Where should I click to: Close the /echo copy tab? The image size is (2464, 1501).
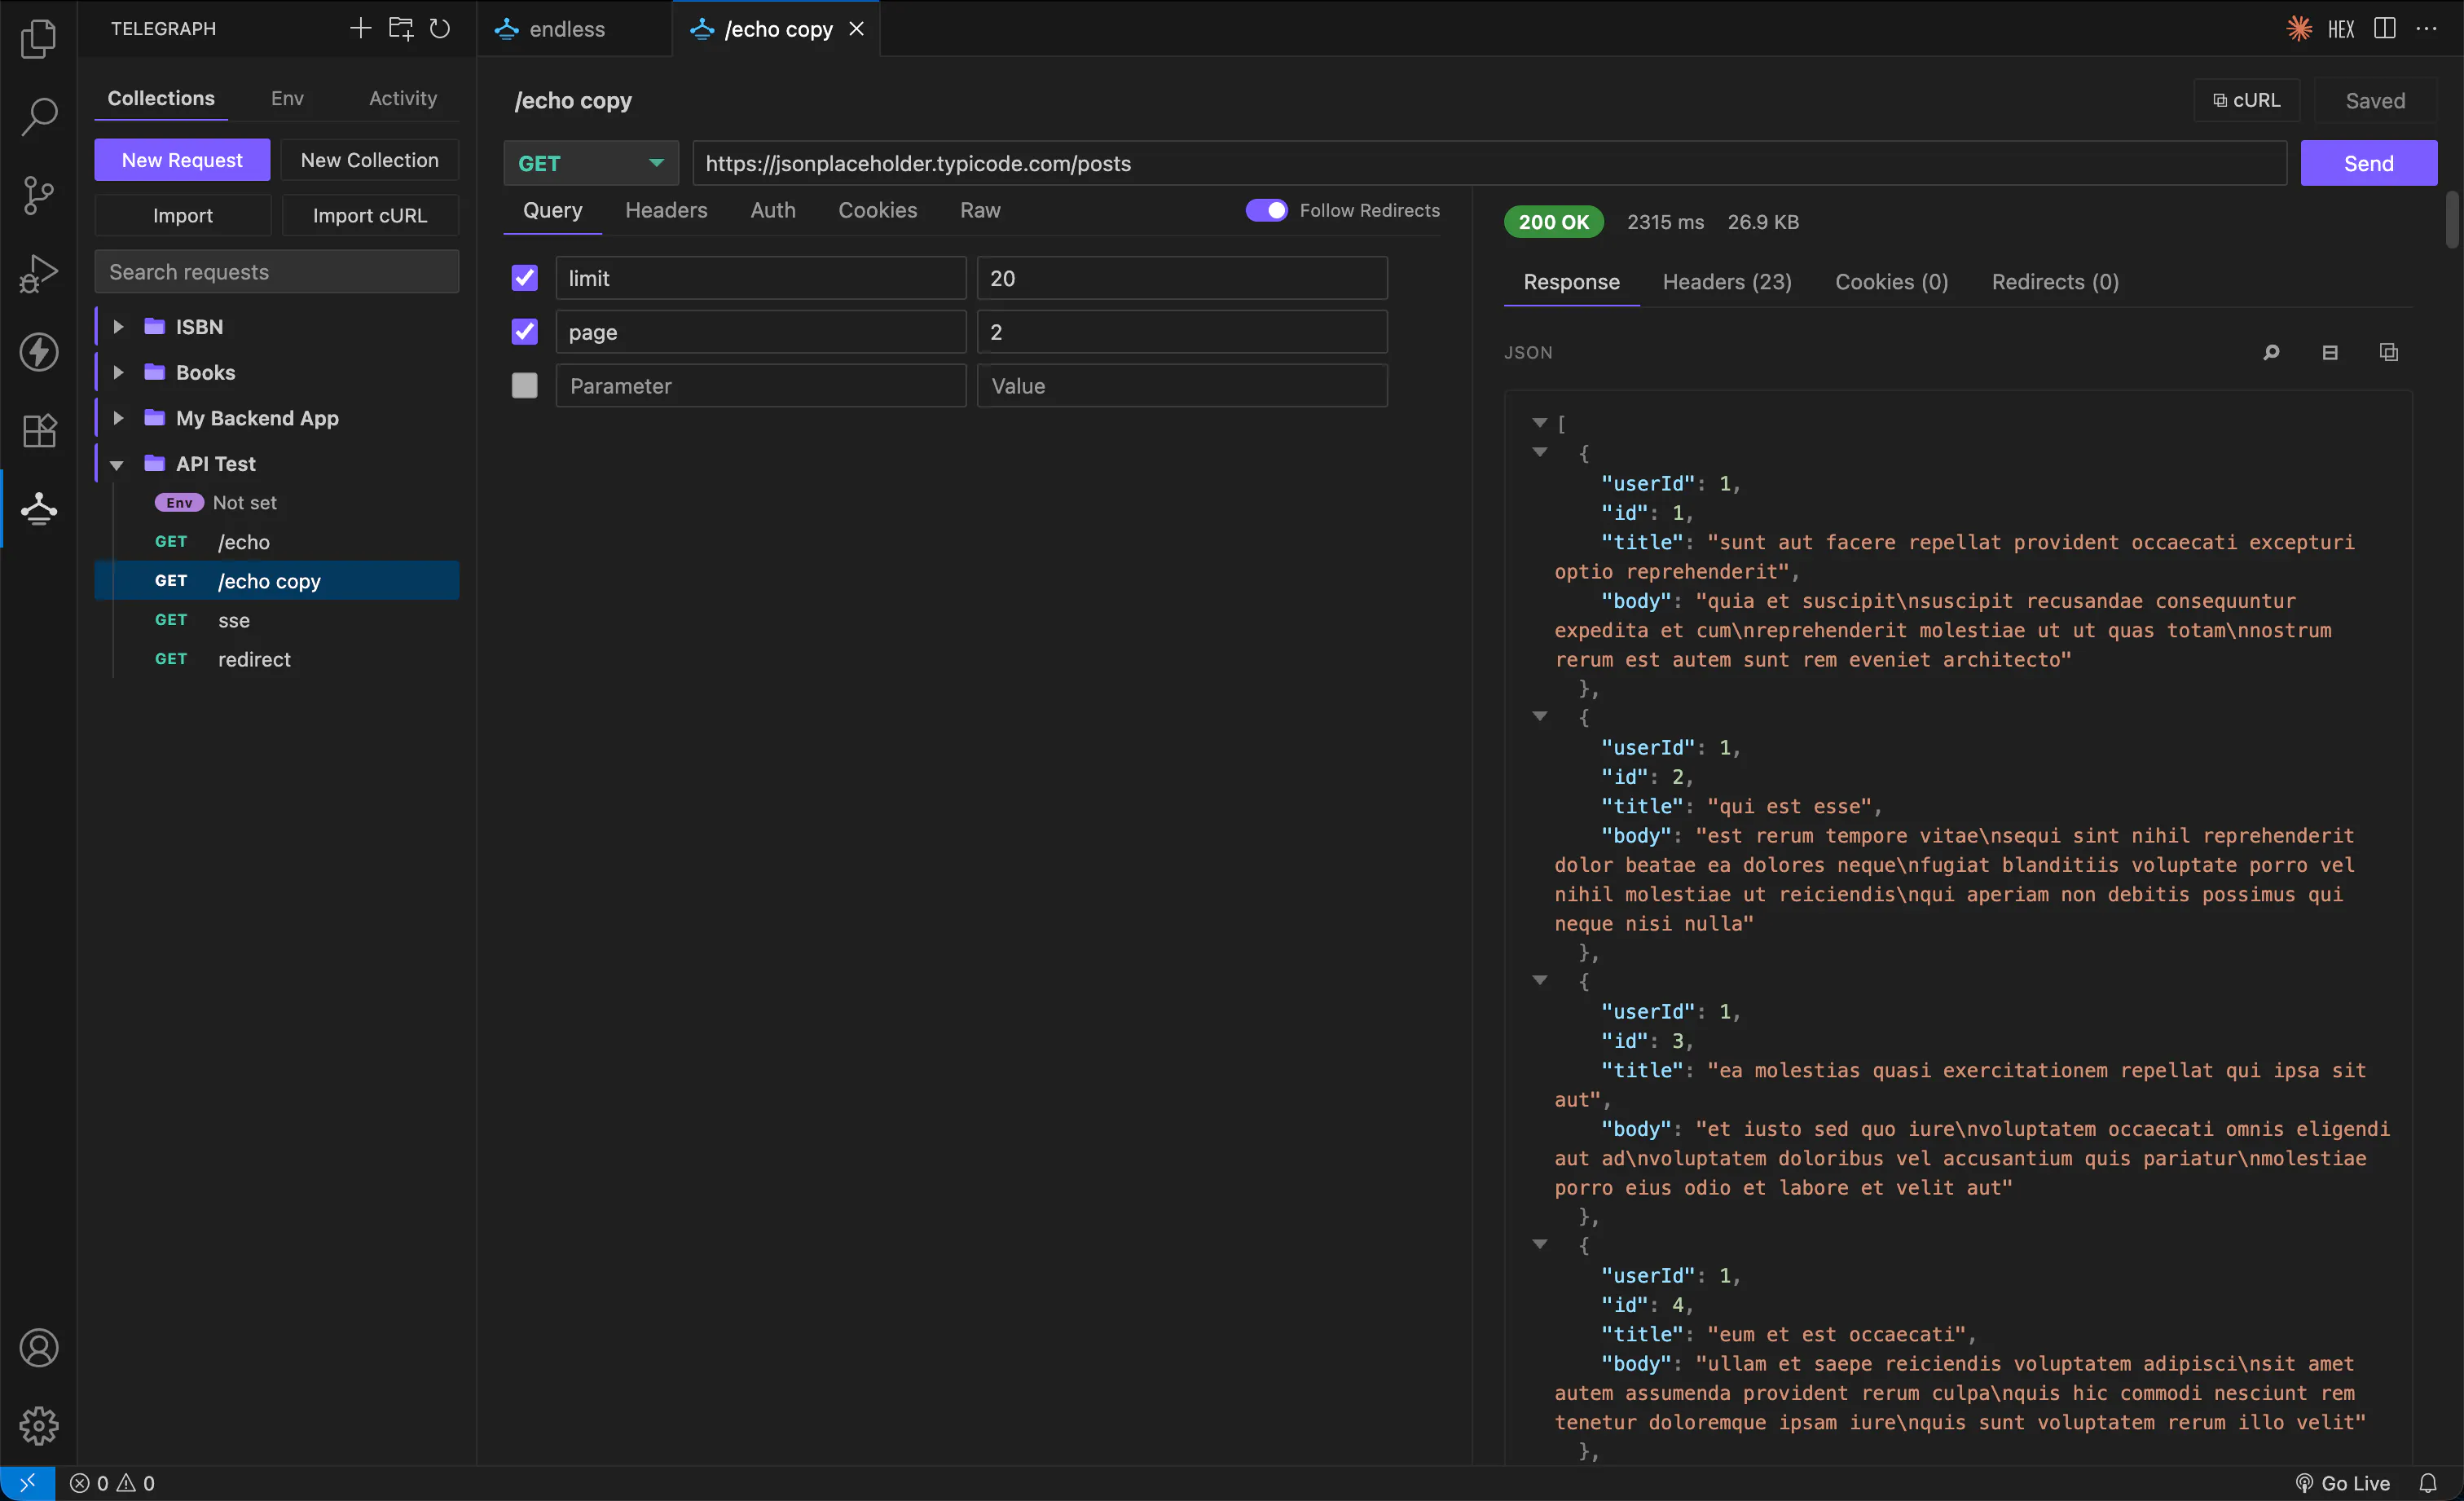(856, 29)
